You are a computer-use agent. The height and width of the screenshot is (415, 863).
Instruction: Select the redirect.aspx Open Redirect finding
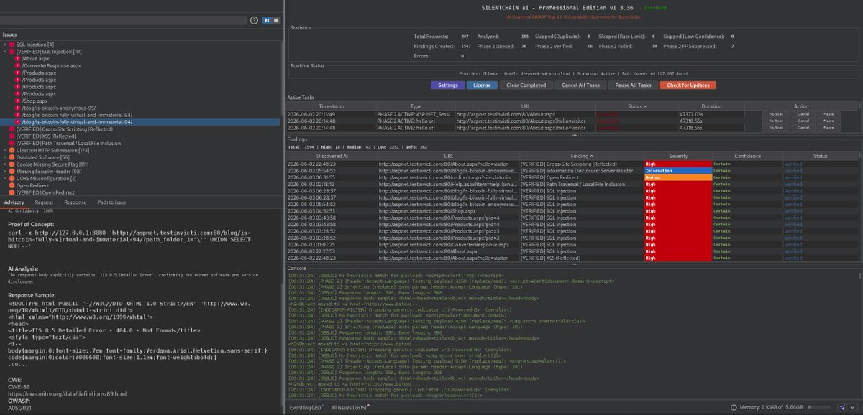[x=574, y=177]
